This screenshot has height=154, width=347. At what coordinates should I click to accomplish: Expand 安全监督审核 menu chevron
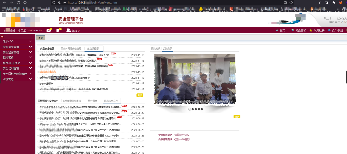31,52
